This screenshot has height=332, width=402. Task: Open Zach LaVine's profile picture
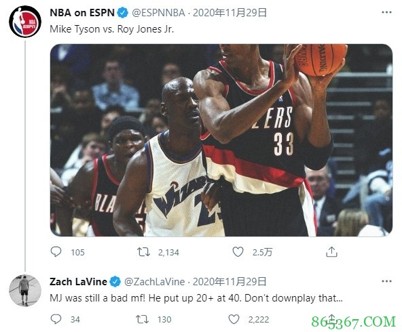25,290
